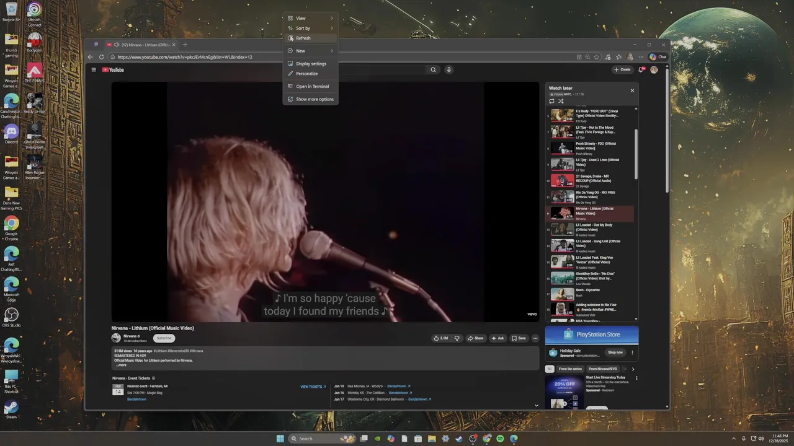Open YouTube notifications bell
This screenshot has height=446, width=794.
pos(641,70)
